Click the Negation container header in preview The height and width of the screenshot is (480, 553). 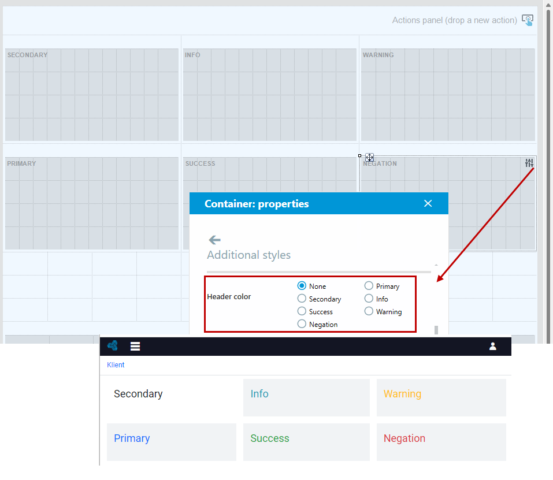coord(404,438)
